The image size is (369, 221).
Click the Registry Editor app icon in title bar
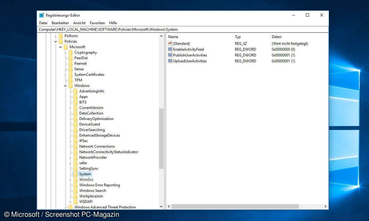(x=42, y=15)
